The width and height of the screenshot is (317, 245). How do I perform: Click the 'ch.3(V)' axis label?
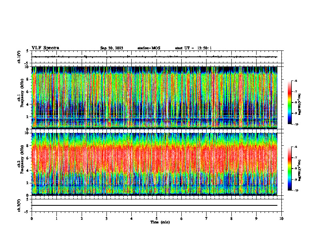[19, 205]
